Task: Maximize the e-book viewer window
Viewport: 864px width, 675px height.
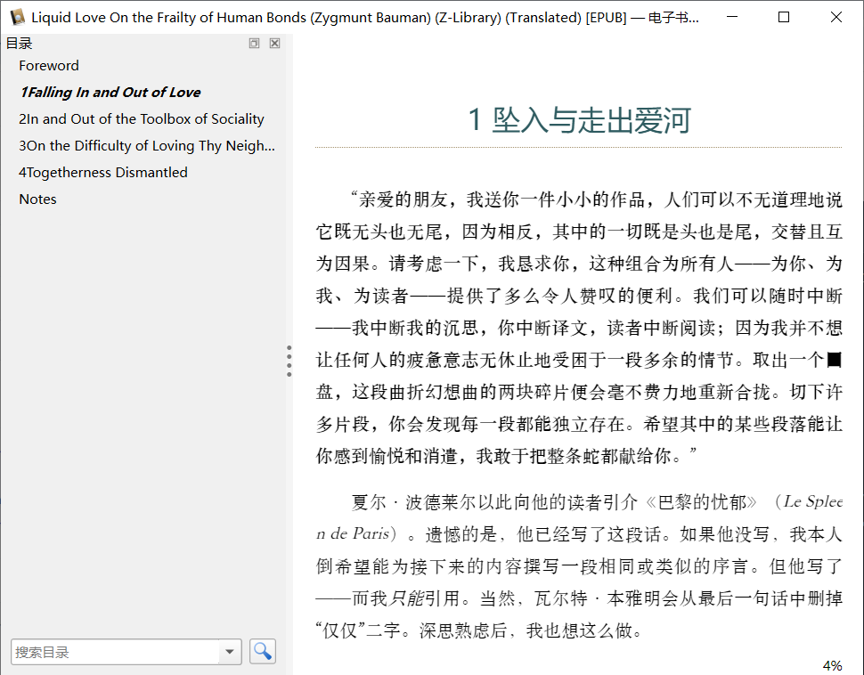Action: (784, 17)
